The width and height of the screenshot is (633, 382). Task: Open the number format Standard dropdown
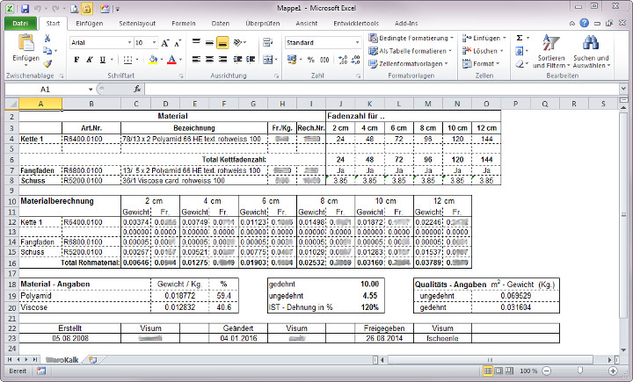(x=356, y=42)
